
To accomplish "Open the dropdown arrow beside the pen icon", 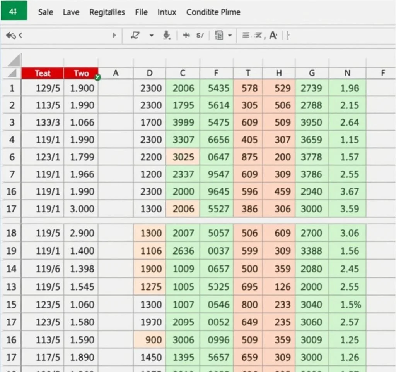I will (x=151, y=36).
